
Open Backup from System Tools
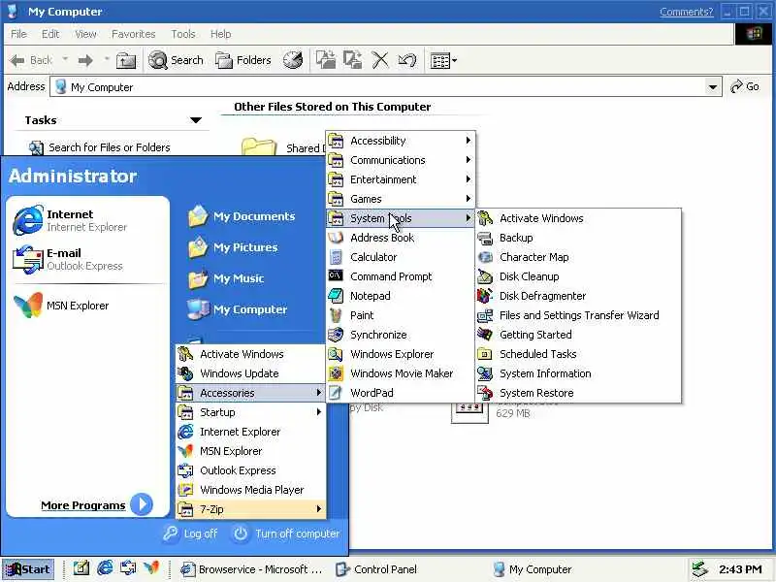tap(578, 238)
